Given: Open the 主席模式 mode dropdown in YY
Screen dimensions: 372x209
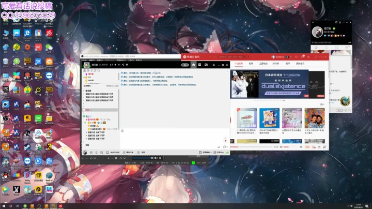Looking at the screenshot, I should 88,86.
